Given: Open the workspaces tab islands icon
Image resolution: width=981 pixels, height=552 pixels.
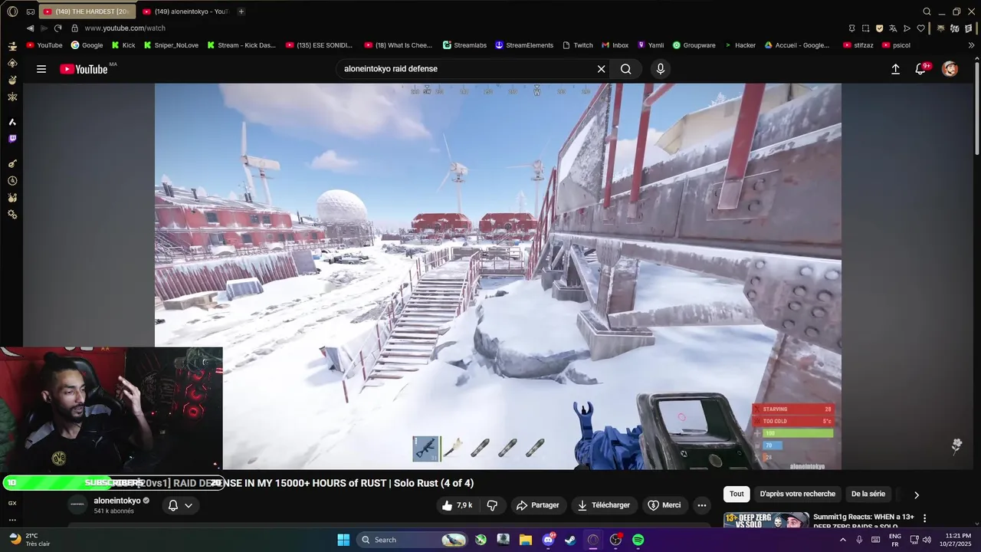Looking at the screenshot, I should point(30,11).
